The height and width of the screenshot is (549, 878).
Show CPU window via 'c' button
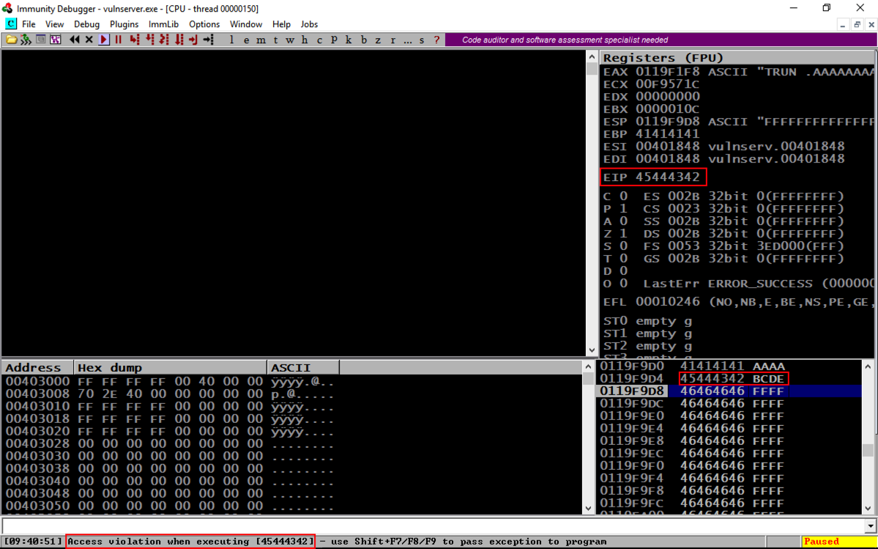point(320,40)
